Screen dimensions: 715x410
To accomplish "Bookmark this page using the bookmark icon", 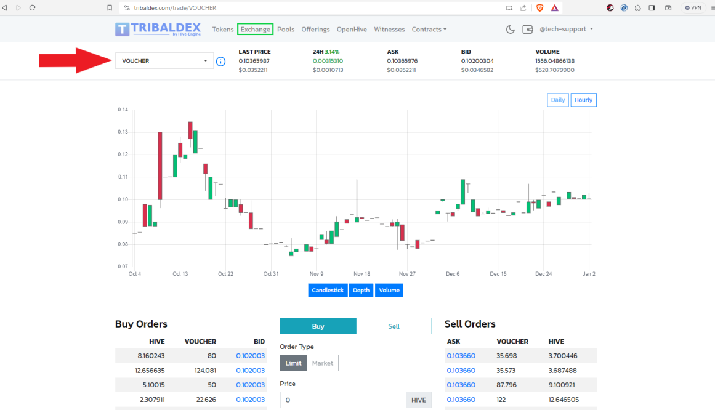I will (x=110, y=8).
